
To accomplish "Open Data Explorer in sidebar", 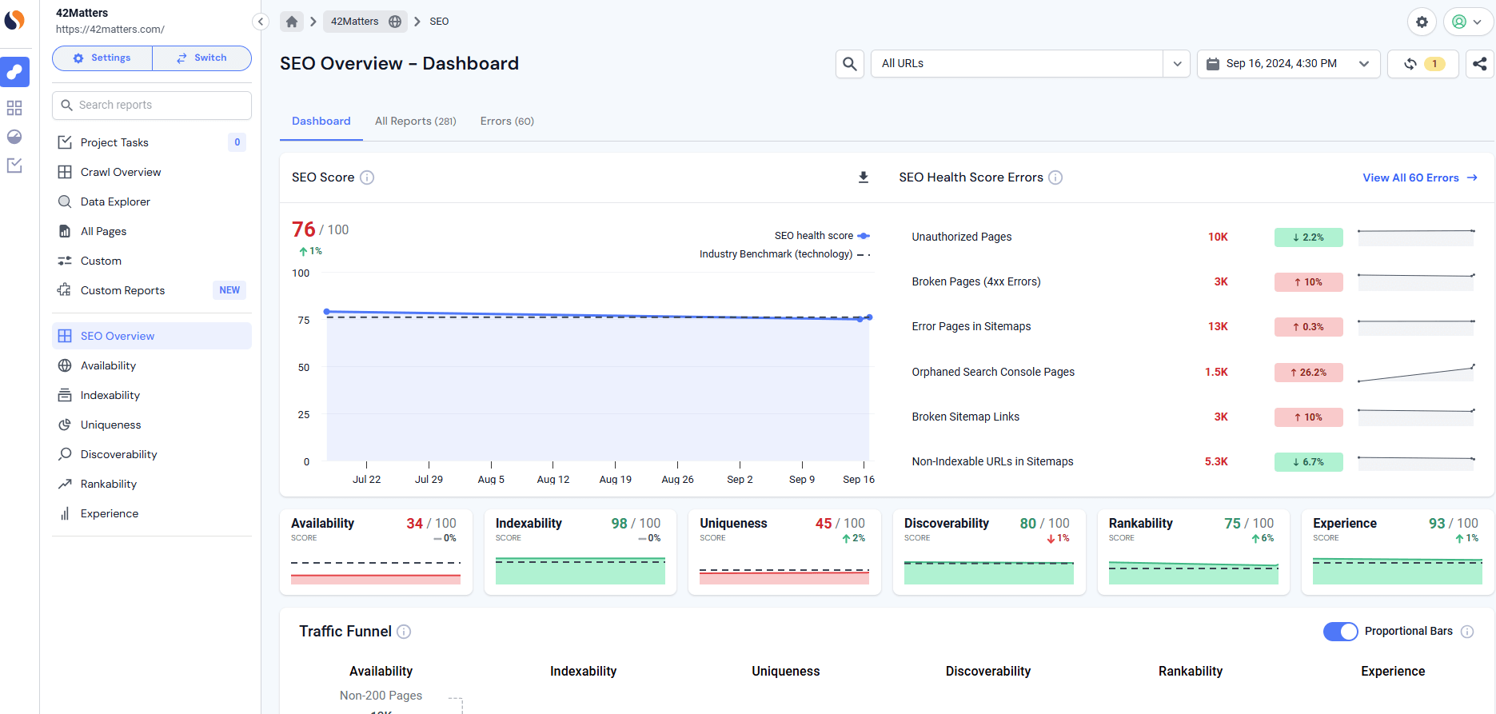I will tap(152, 201).
